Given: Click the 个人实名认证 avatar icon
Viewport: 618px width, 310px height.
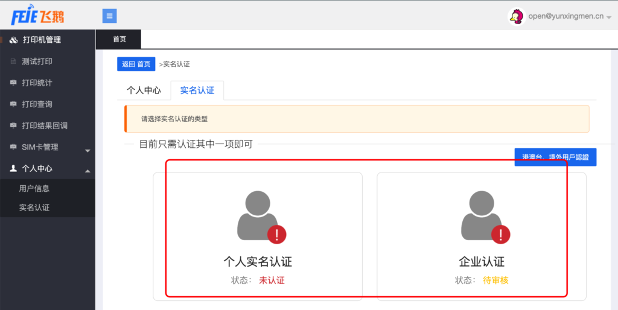Looking at the screenshot, I should pos(258,215).
